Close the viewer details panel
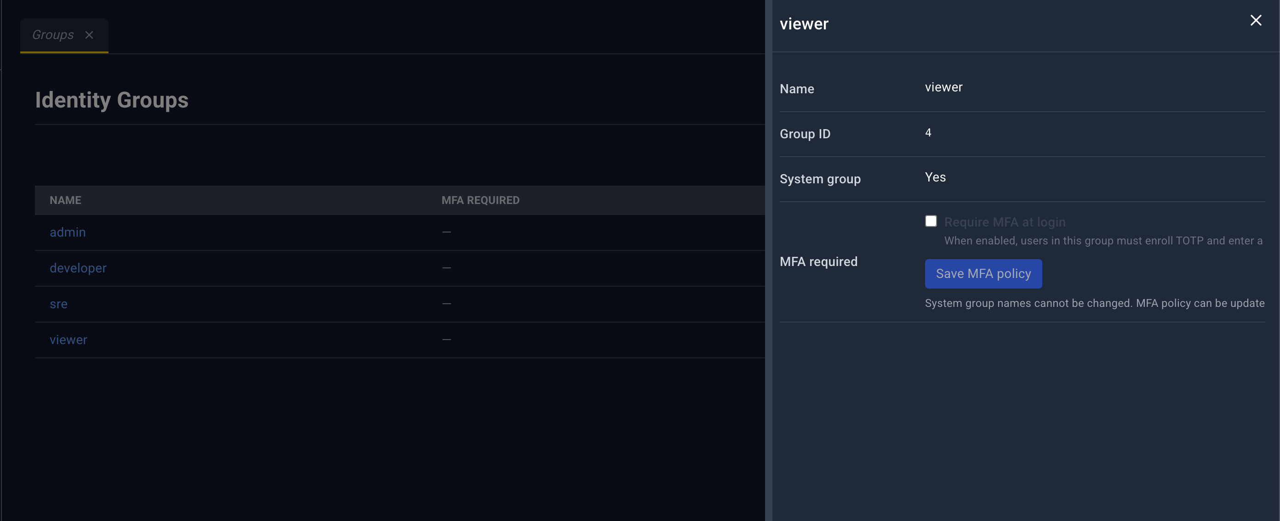 [1256, 20]
